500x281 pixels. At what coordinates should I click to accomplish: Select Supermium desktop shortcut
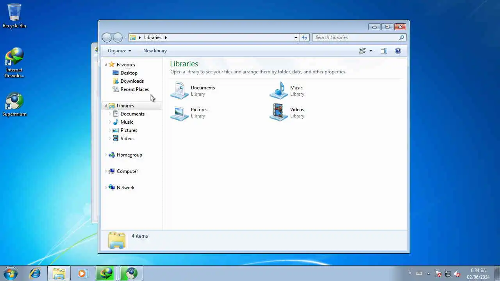click(14, 105)
